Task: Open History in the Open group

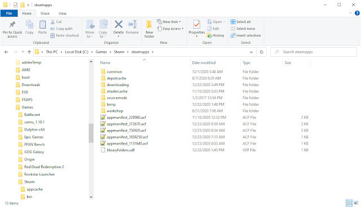Action: [215, 35]
